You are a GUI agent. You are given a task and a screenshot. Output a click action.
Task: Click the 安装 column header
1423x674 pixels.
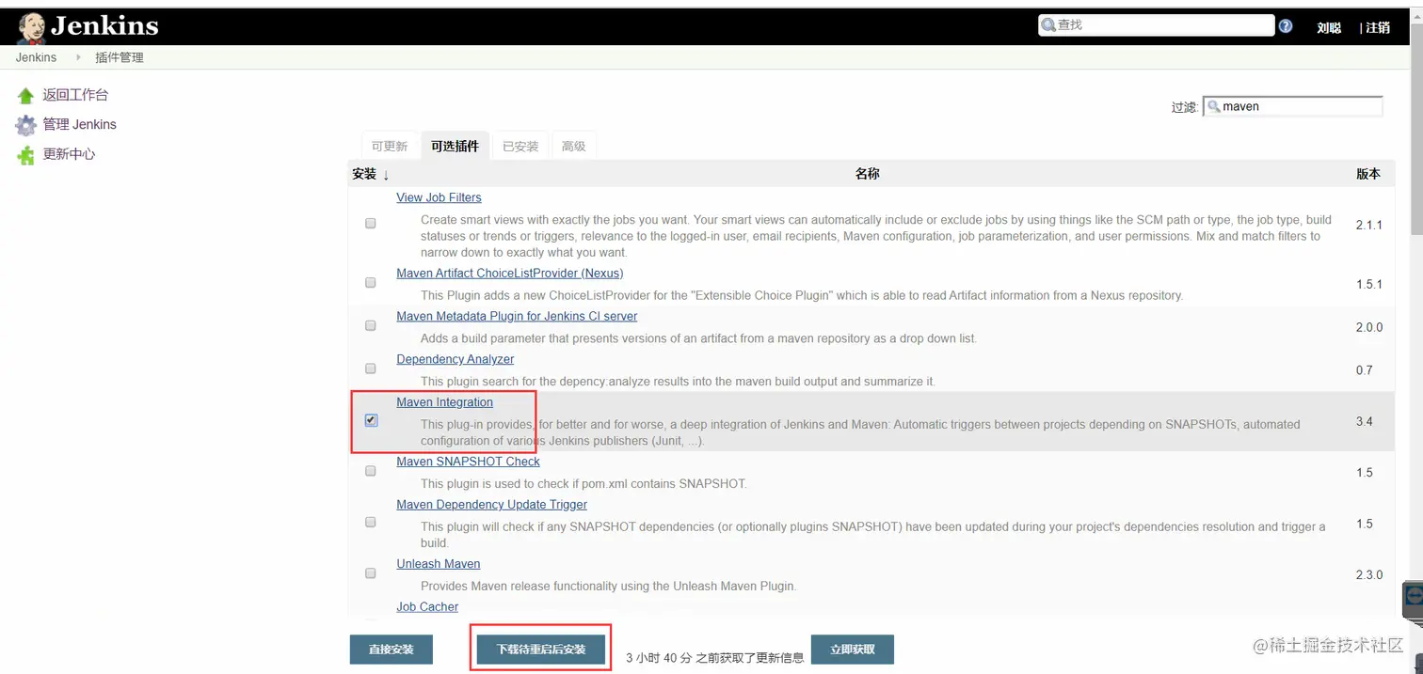pyautogui.click(x=364, y=174)
